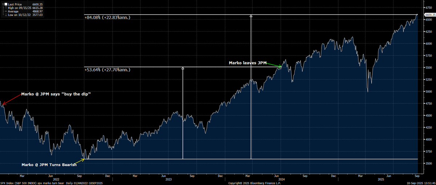Click the 3500 level on the price axis
Screen dimensions: 436x185
click(428, 164)
